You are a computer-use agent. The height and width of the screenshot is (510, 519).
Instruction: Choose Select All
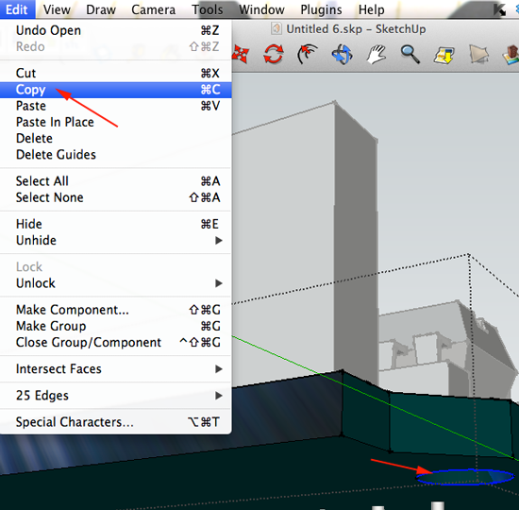(x=115, y=181)
